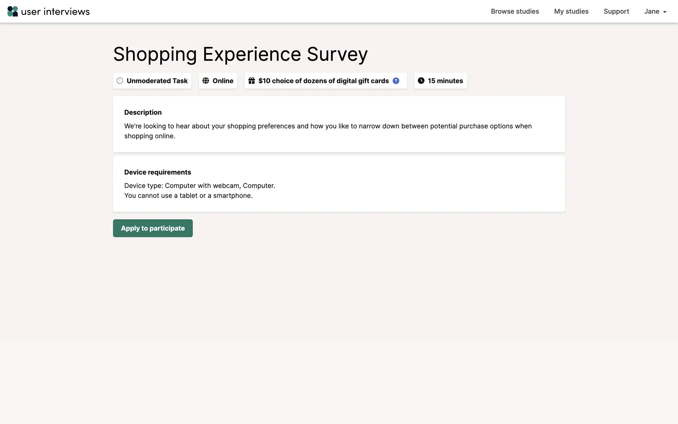Click the User Interviews logo icon
Screen dimensions: 678x424
tap(13, 11)
